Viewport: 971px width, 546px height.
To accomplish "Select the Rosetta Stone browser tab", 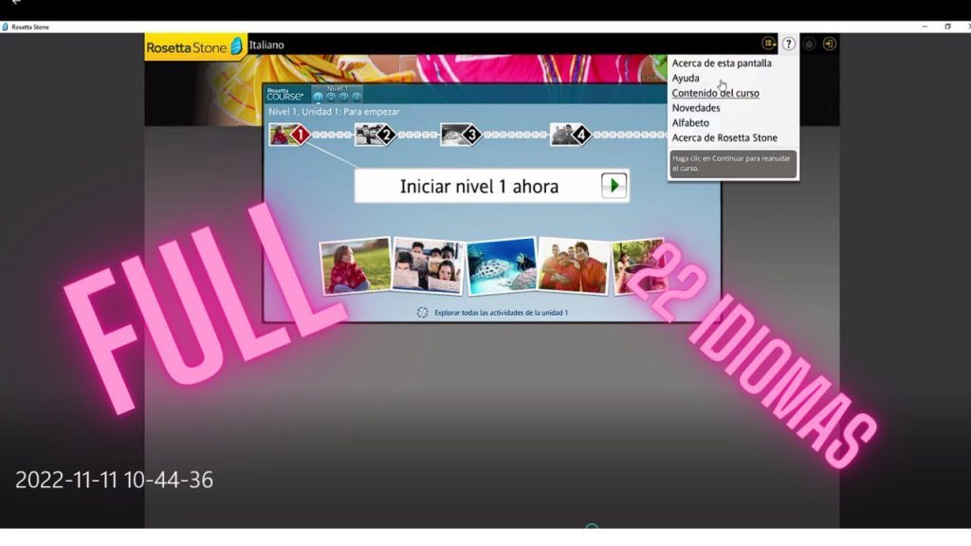I will (x=28, y=27).
